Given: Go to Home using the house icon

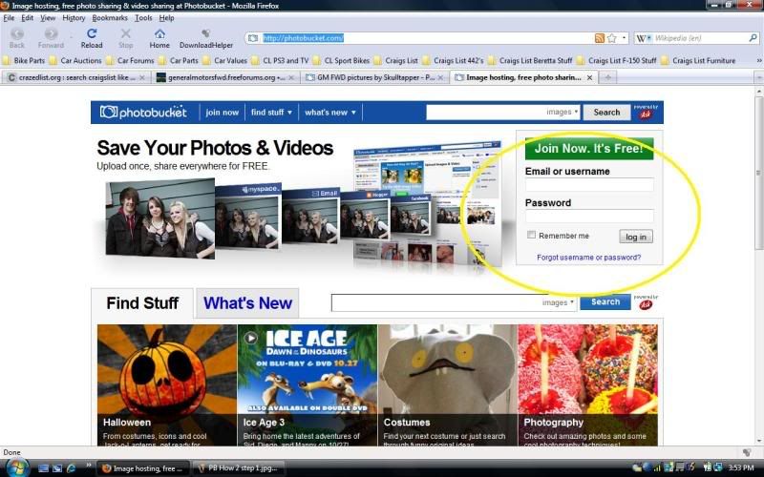Looking at the screenshot, I should 159,33.
